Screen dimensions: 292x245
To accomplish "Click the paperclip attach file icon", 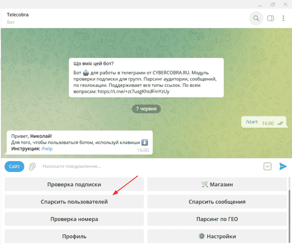I will tap(32, 166).
